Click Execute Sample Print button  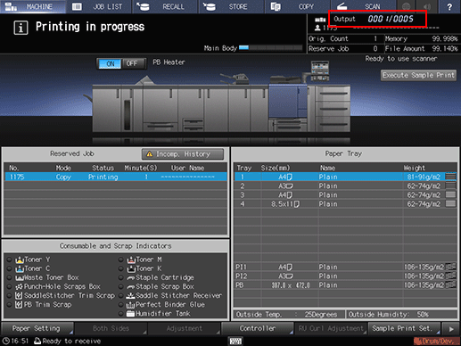click(418, 76)
